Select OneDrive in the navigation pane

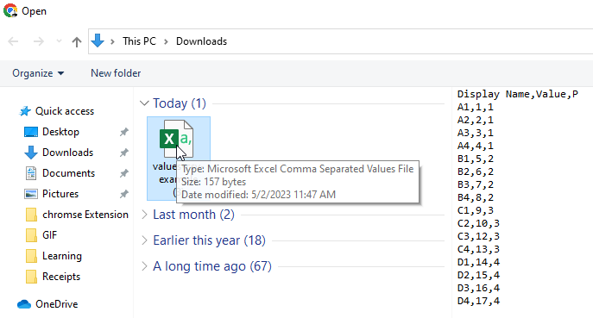tap(56, 304)
